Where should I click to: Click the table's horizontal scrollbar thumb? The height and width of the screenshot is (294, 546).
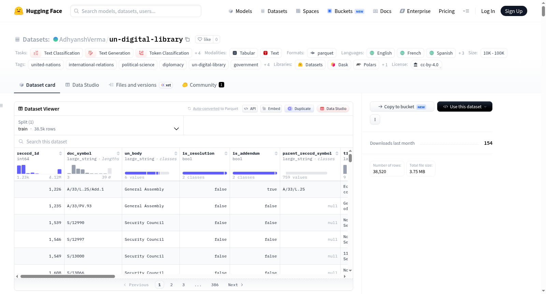pos(68,276)
